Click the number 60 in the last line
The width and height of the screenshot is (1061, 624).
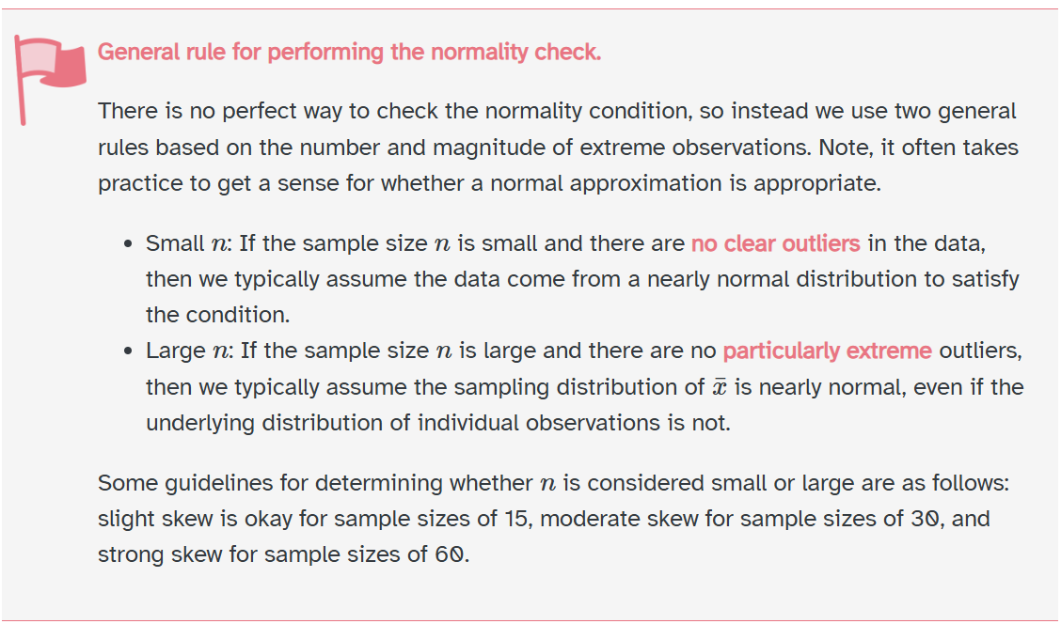448,554
